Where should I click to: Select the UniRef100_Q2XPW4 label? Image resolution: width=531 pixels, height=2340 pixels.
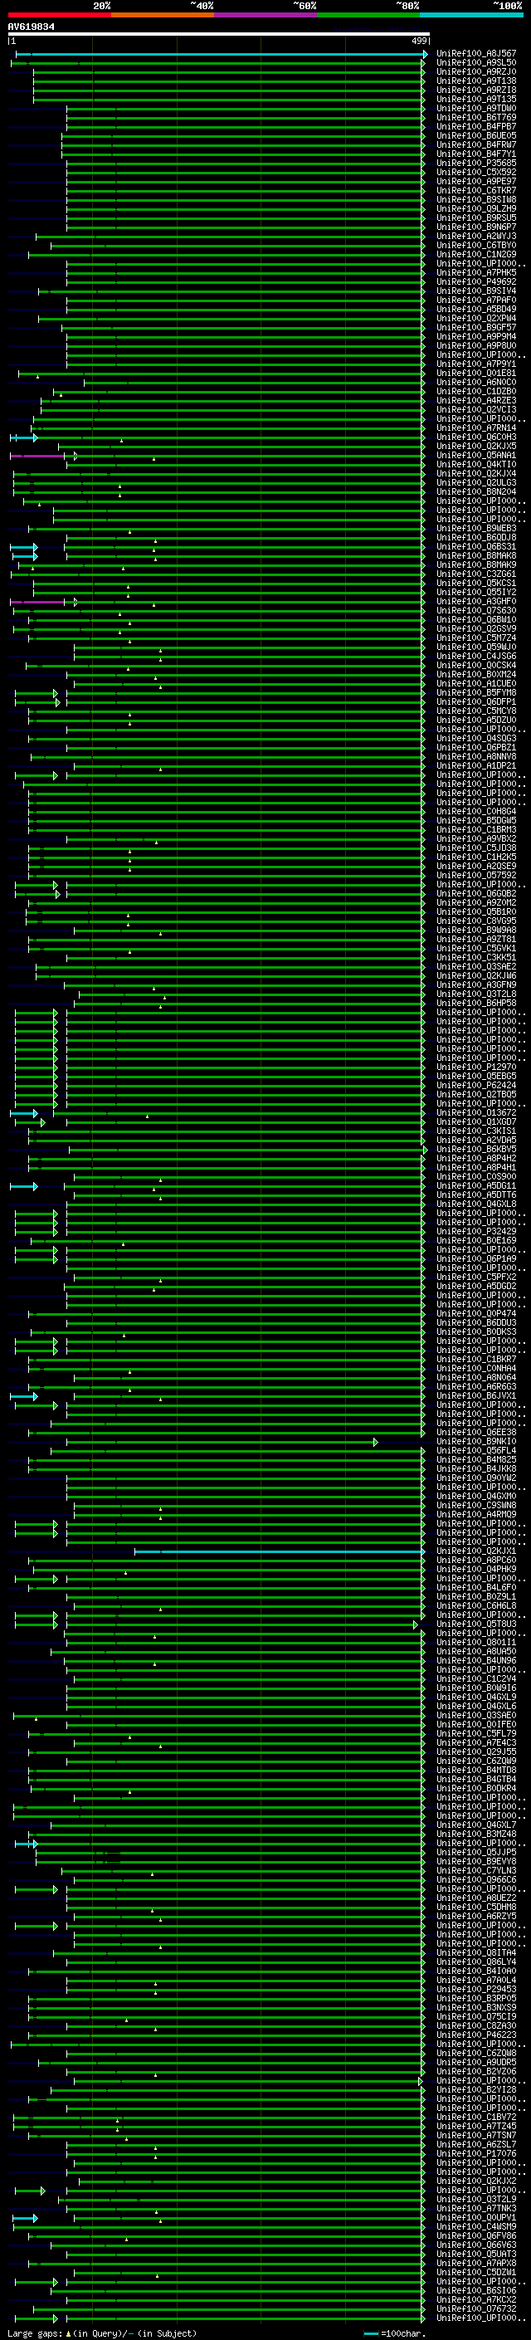click(x=476, y=318)
